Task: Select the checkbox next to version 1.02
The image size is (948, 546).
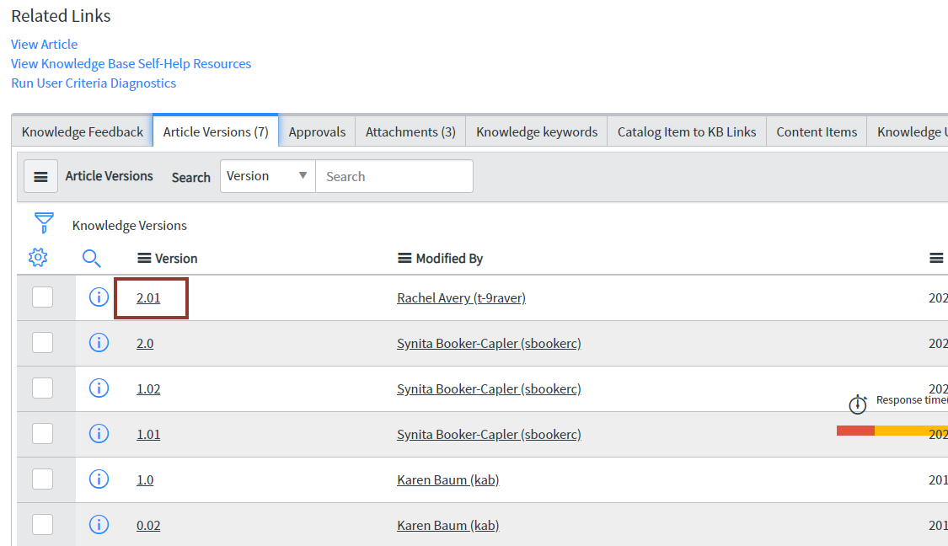Action: tap(42, 388)
